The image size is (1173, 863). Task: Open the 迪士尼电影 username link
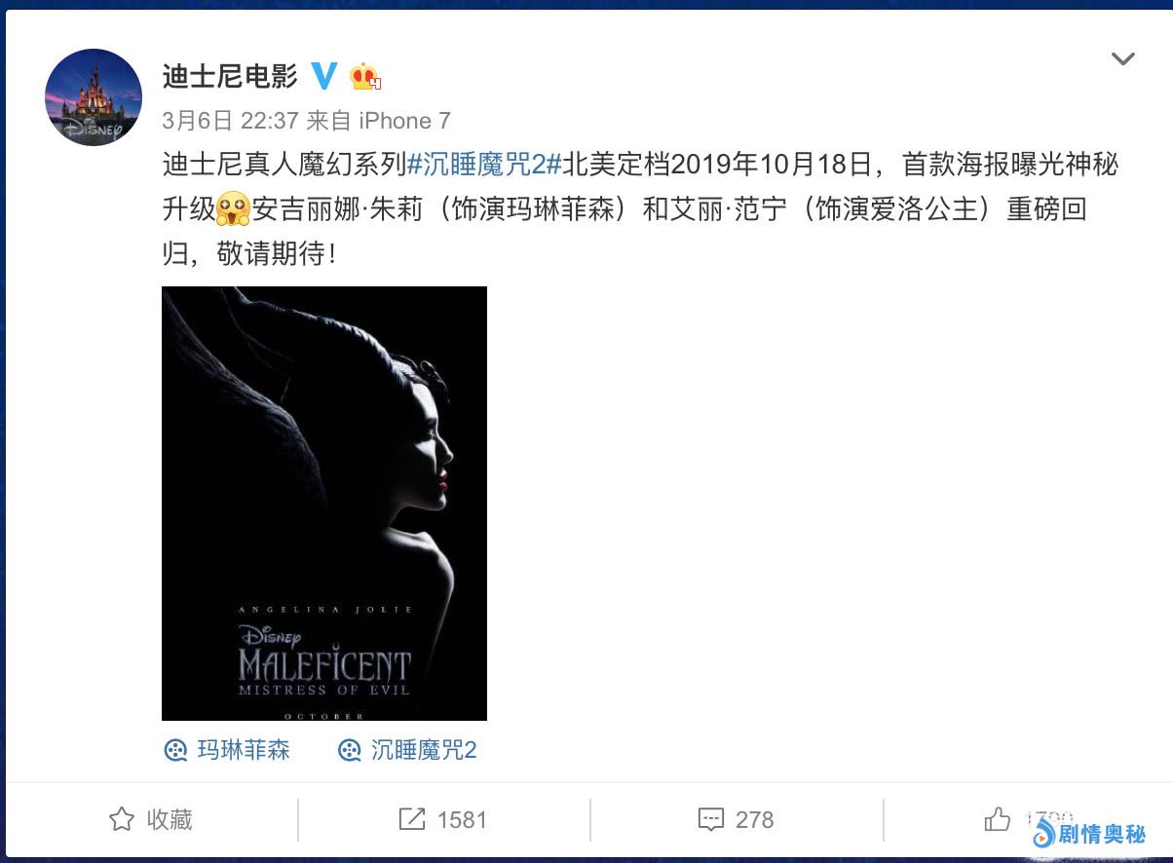pos(230,76)
